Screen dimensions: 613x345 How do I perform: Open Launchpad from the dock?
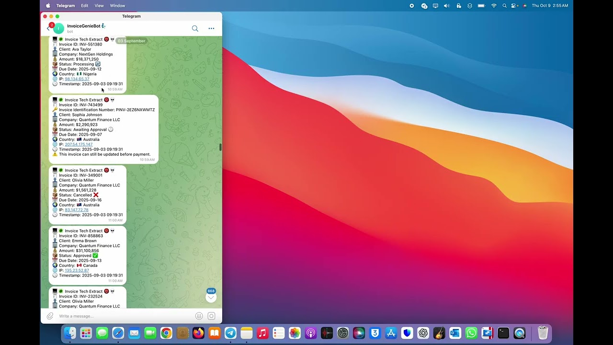coord(86,333)
